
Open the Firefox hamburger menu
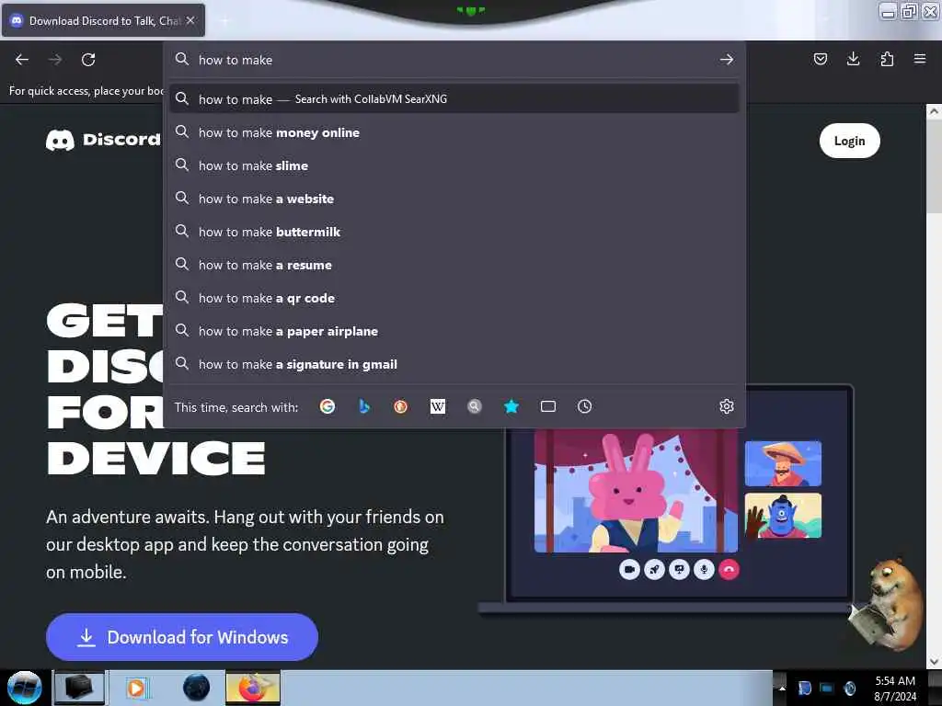[x=920, y=59]
